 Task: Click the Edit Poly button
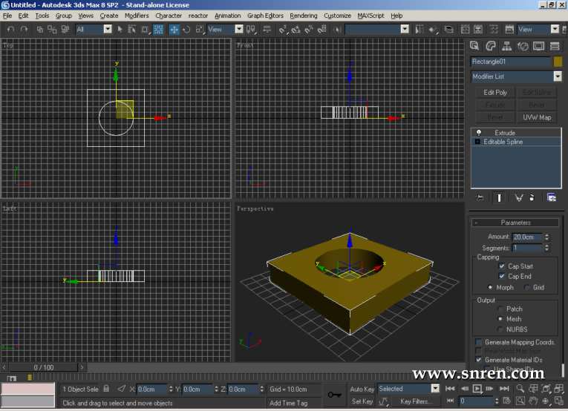[494, 93]
